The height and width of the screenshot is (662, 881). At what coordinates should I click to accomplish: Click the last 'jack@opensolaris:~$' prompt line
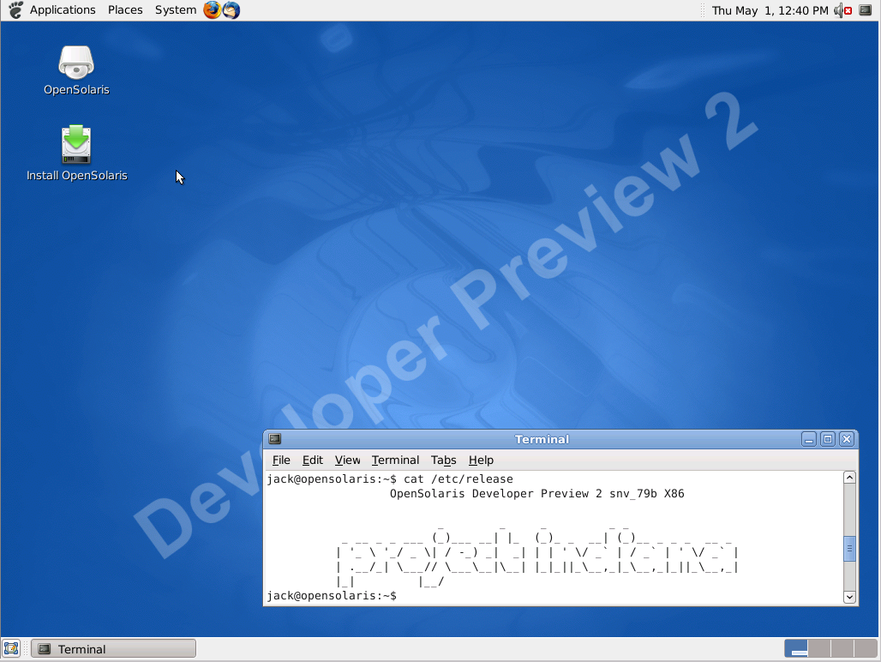coord(332,596)
